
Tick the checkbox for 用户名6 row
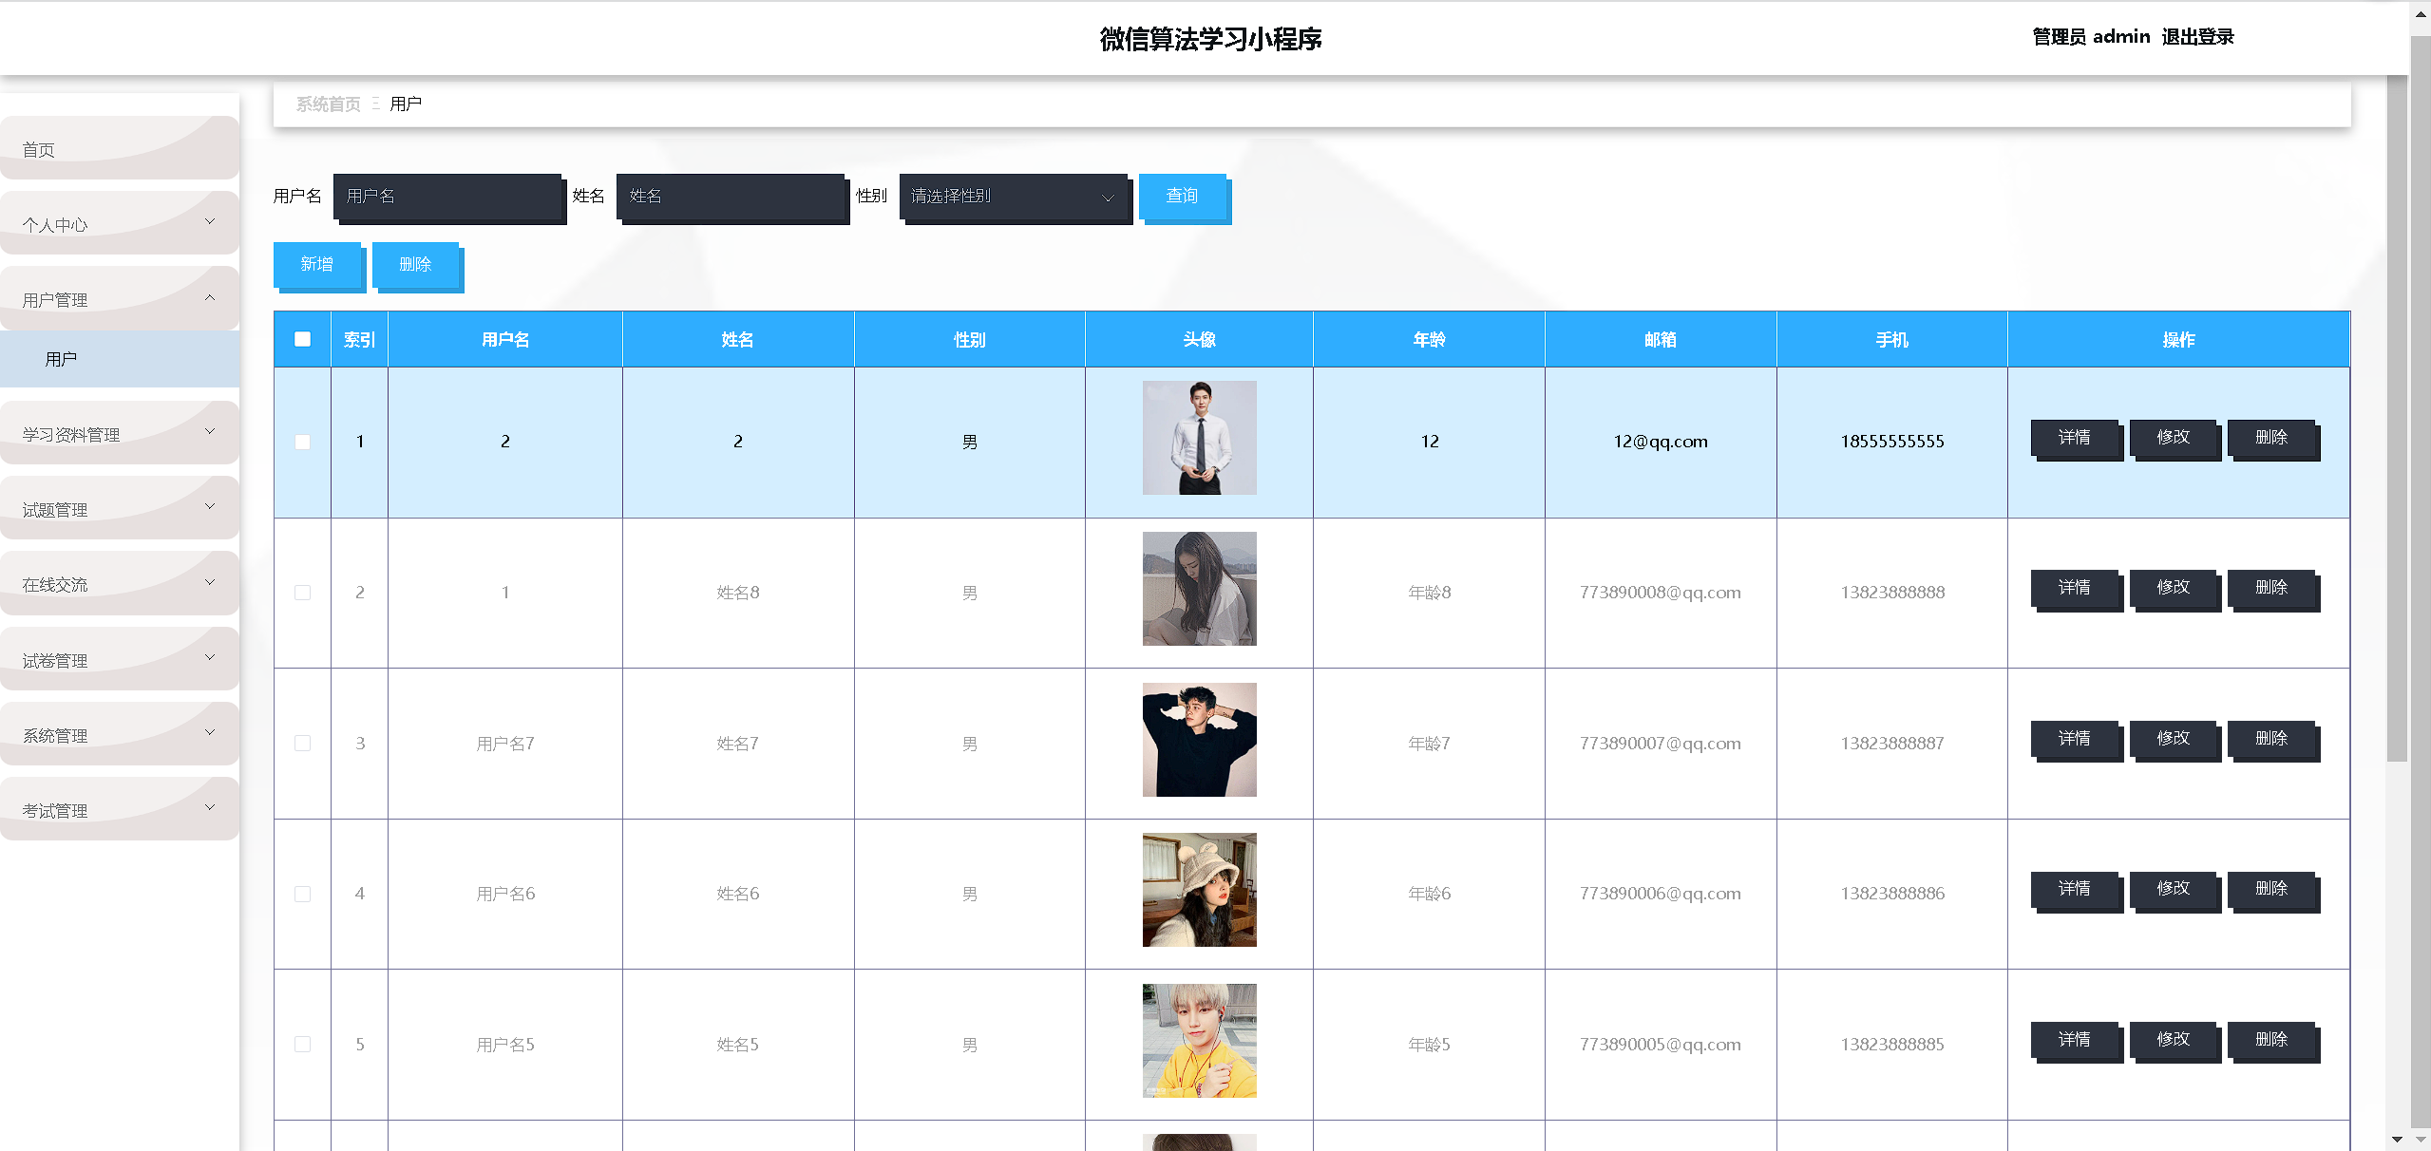(302, 894)
